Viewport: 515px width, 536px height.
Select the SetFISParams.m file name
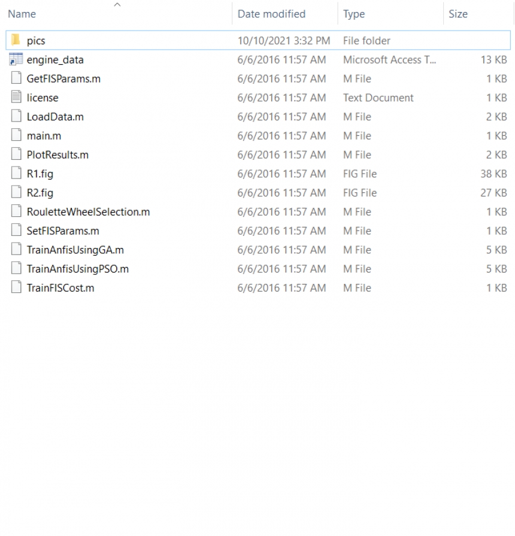coord(63,231)
